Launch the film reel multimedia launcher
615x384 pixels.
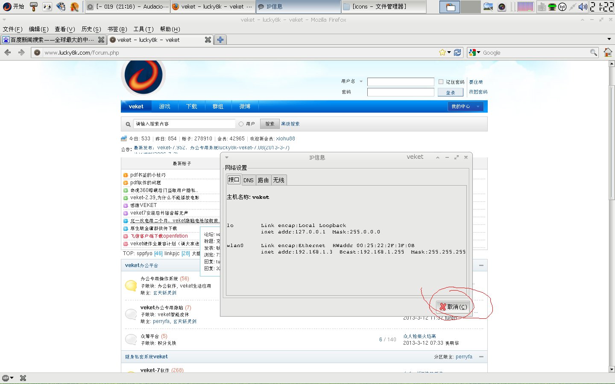(x=61, y=6)
